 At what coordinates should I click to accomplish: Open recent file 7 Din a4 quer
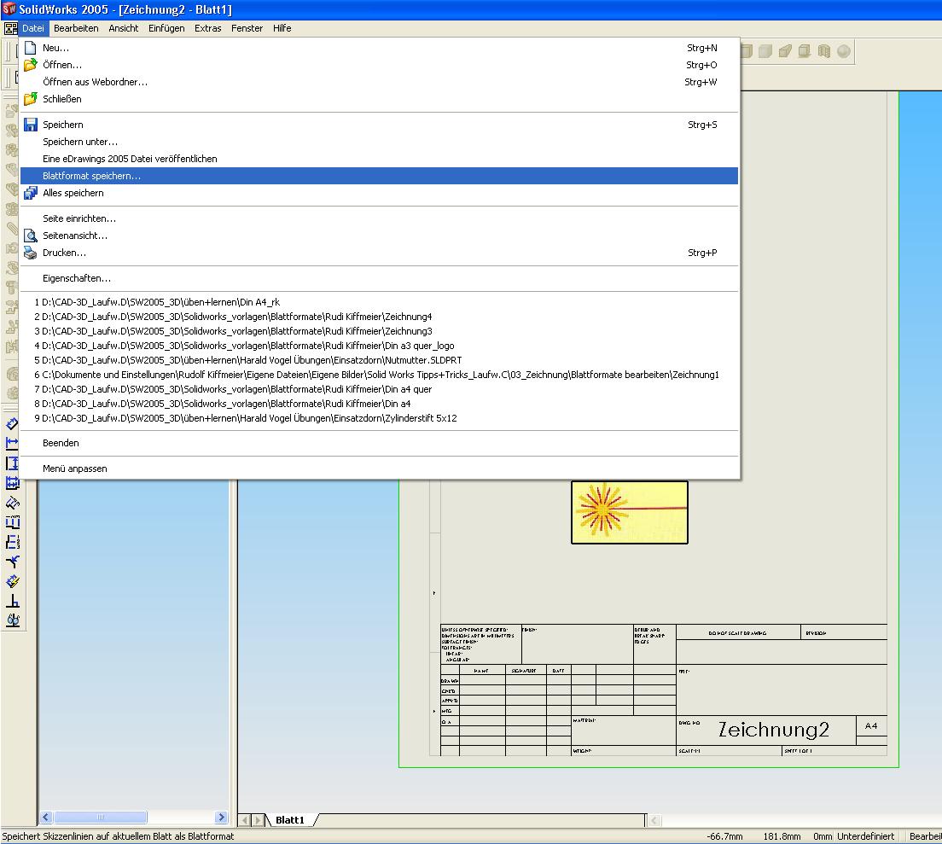379,389
